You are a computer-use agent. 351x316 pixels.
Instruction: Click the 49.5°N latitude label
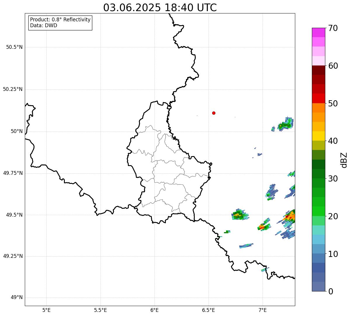coord(14,215)
